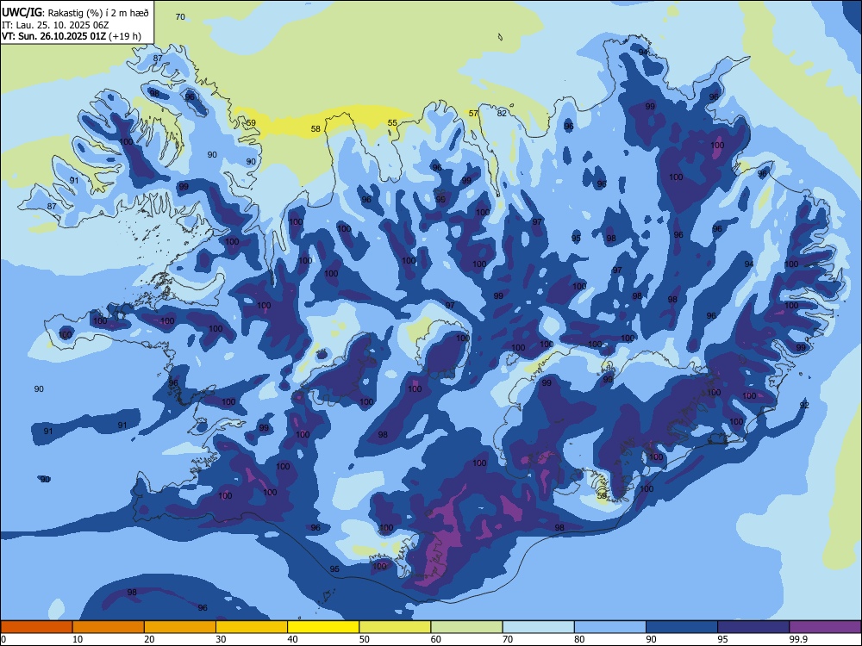The width and height of the screenshot is (862, 646).
Task: Pick the 60–70 pale green legend swatch
Action: pyautogui.click(x=466, y=627)
